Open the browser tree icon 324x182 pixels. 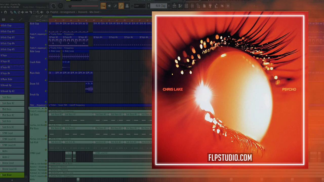click(x=198, y=6)
